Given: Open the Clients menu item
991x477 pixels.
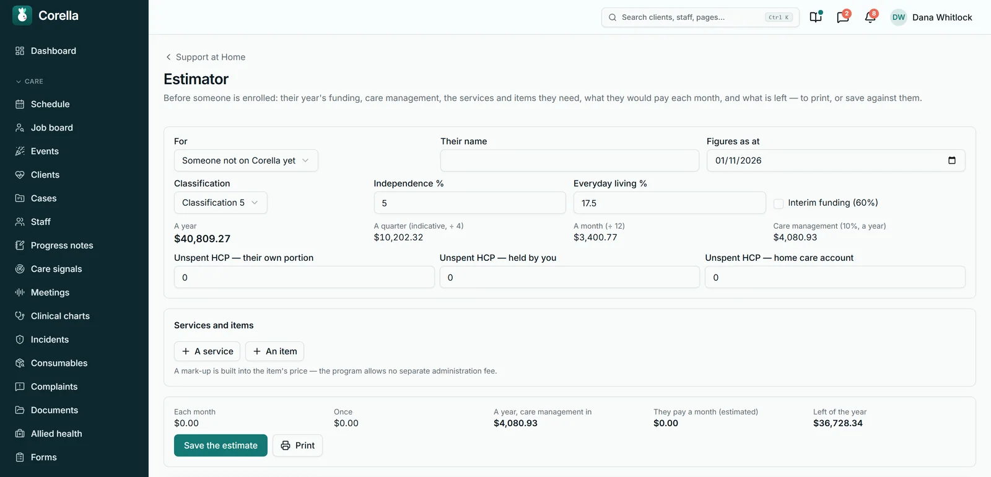Looking at the screenshot, I should (45, 175).
